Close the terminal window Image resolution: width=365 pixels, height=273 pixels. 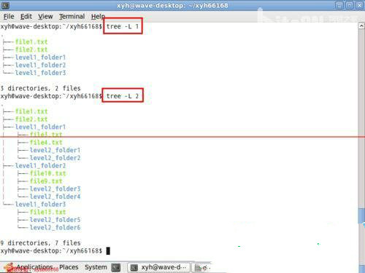(360, 5)
